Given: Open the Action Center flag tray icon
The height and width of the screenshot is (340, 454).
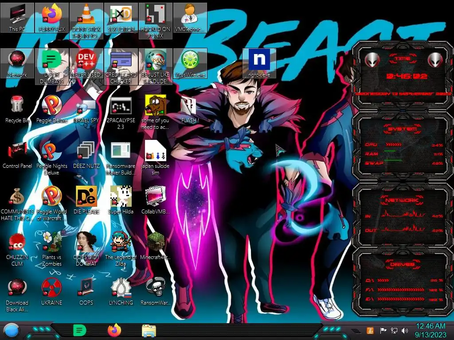Looking at the screenshot, I should [x=384, y=330].
